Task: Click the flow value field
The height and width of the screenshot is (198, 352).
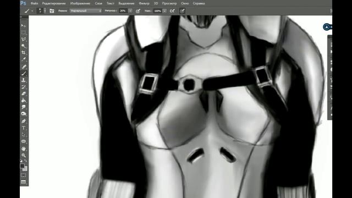Action: (158, 11)
